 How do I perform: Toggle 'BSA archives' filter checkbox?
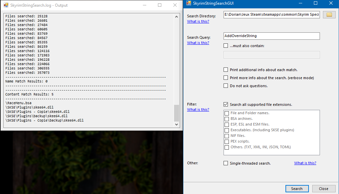pyautogui.click(x=227, y=119)
